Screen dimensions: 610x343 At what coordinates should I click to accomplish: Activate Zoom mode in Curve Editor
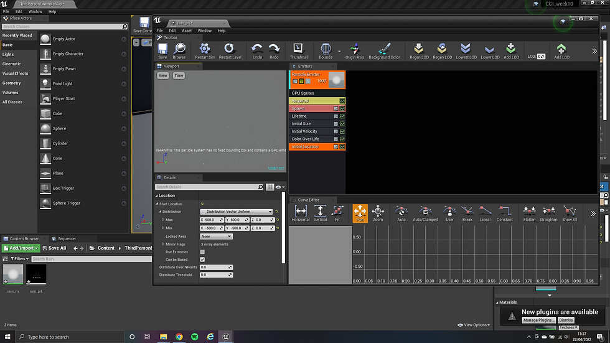pos(378,214)
